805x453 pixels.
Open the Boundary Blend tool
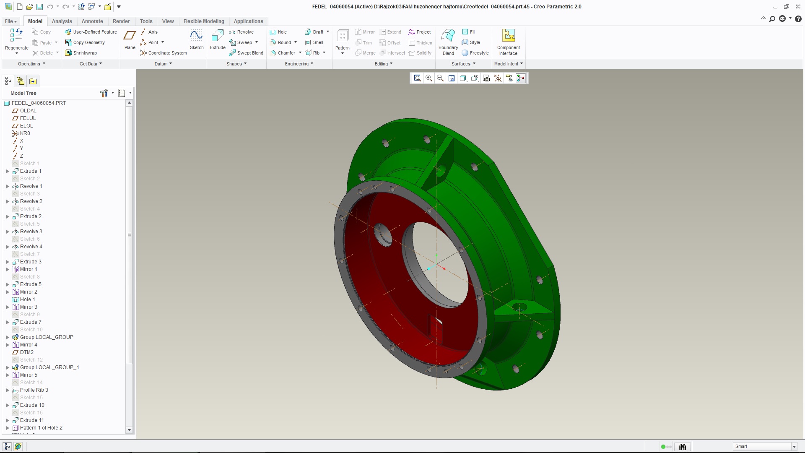(x=448, y=42)
